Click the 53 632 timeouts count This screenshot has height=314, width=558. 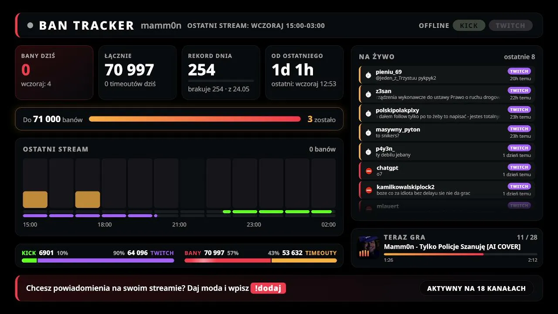coord(292,253)
